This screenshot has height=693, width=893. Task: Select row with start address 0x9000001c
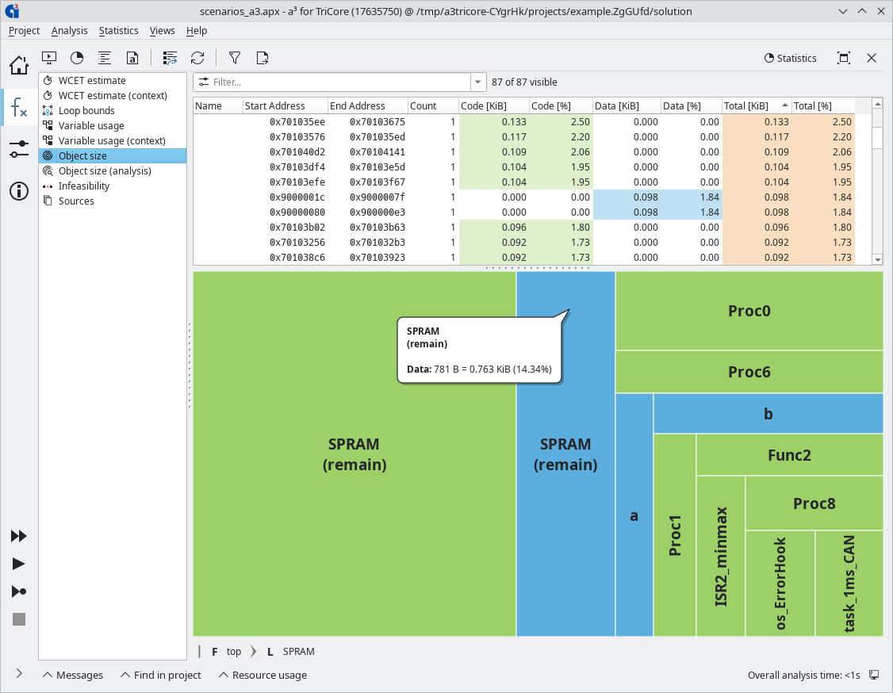tap(524, 197)
